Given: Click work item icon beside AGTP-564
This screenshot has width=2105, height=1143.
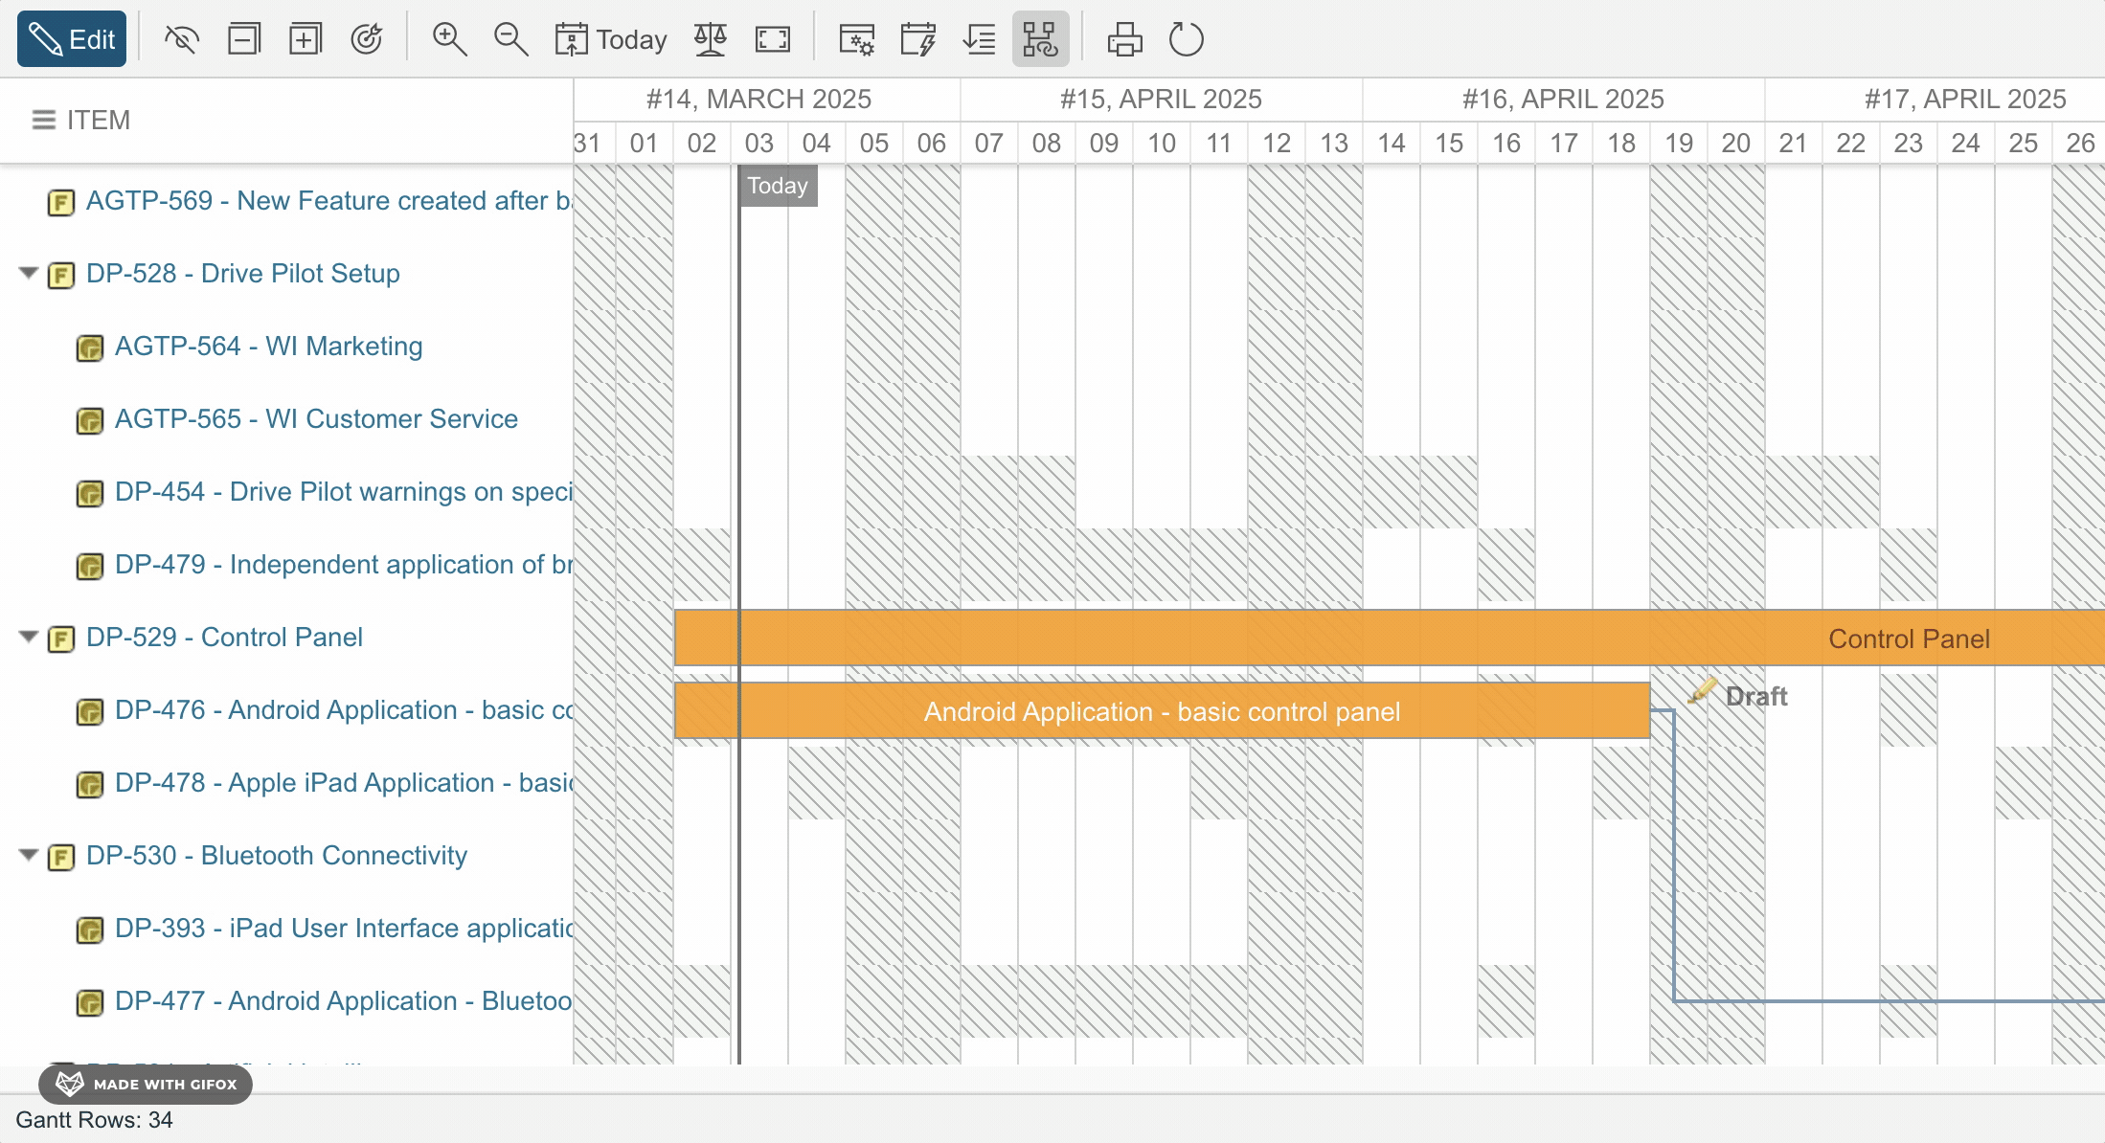Looking at the screenshot, I should [x=90, y=347].
